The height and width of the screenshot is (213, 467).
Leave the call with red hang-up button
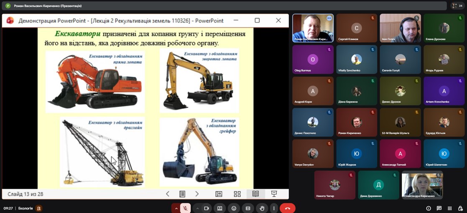point(288,208)
